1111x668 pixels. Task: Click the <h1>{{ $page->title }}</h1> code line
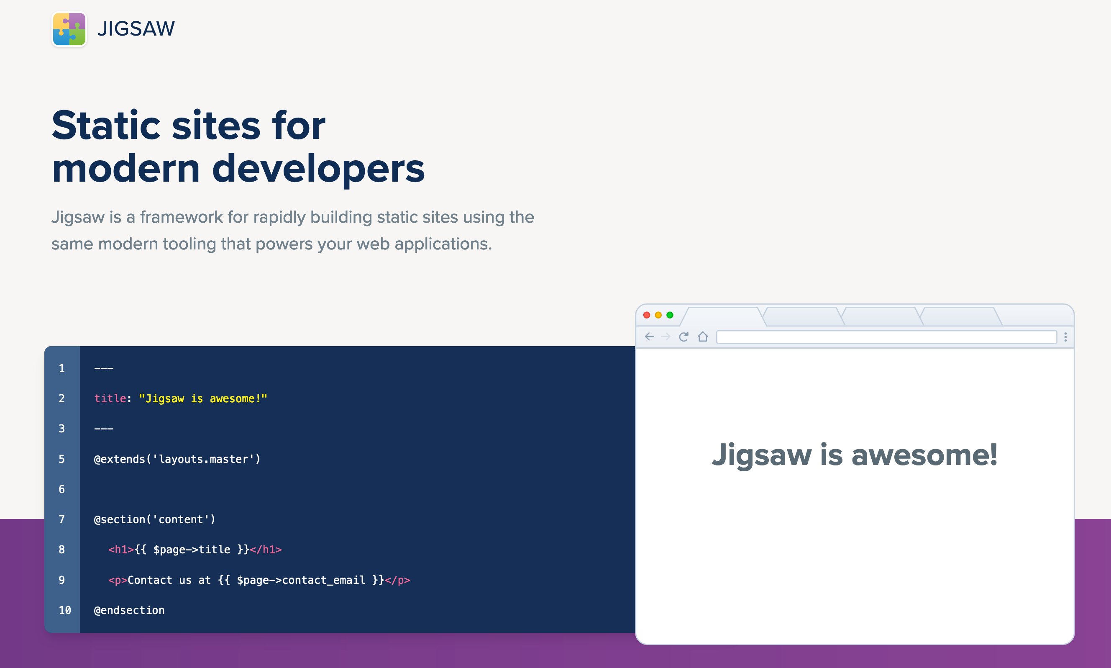pos(195,550)
